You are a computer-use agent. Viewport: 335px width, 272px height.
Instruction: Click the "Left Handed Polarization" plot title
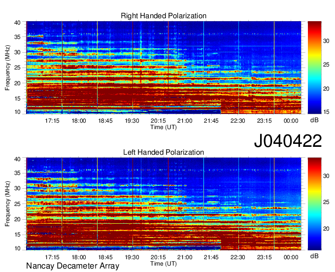(x=164, y=152)
